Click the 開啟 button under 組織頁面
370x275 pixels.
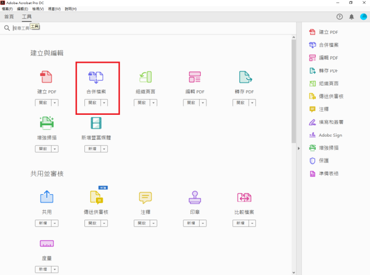pos(142,103)
